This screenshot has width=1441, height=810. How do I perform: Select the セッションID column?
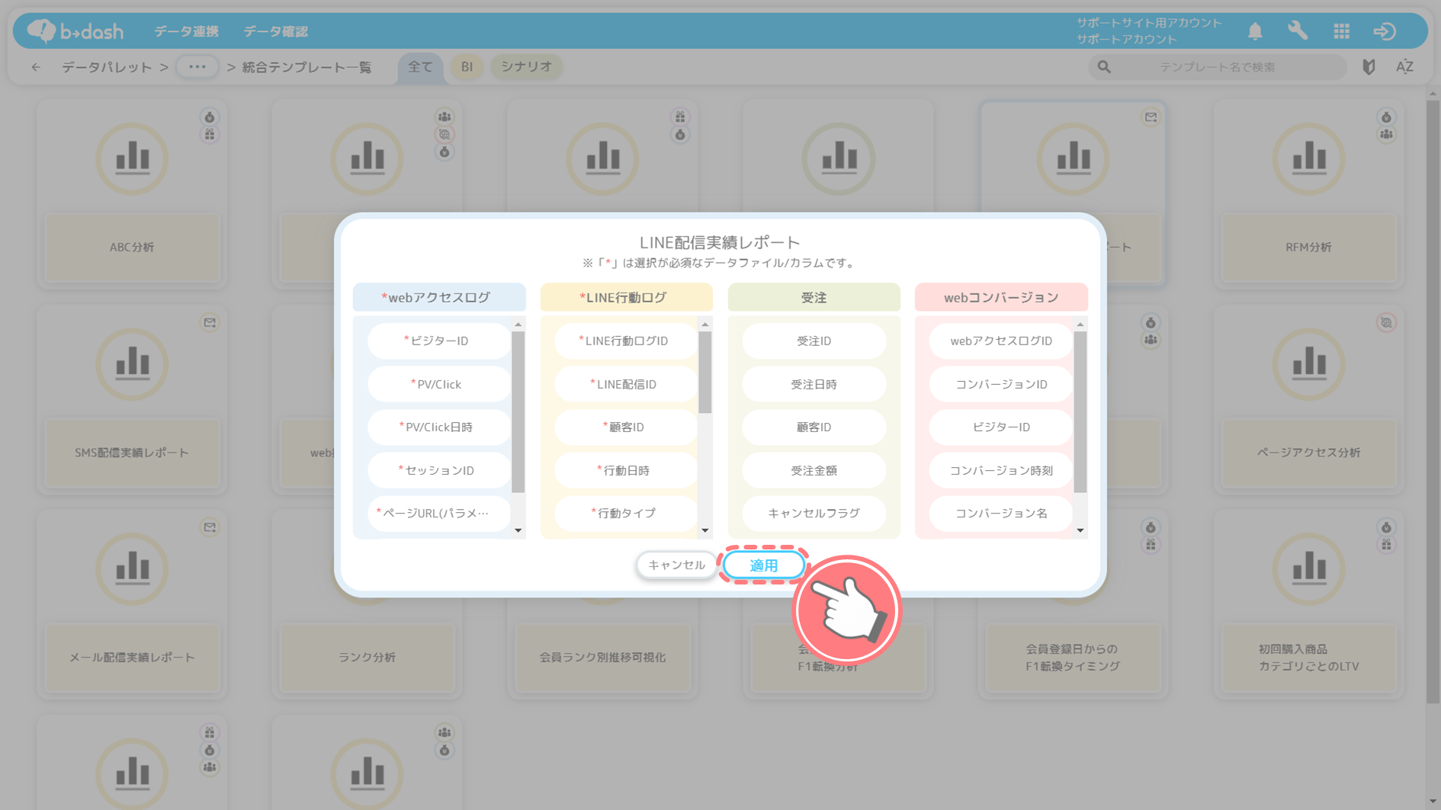click(x=438, y=470)
